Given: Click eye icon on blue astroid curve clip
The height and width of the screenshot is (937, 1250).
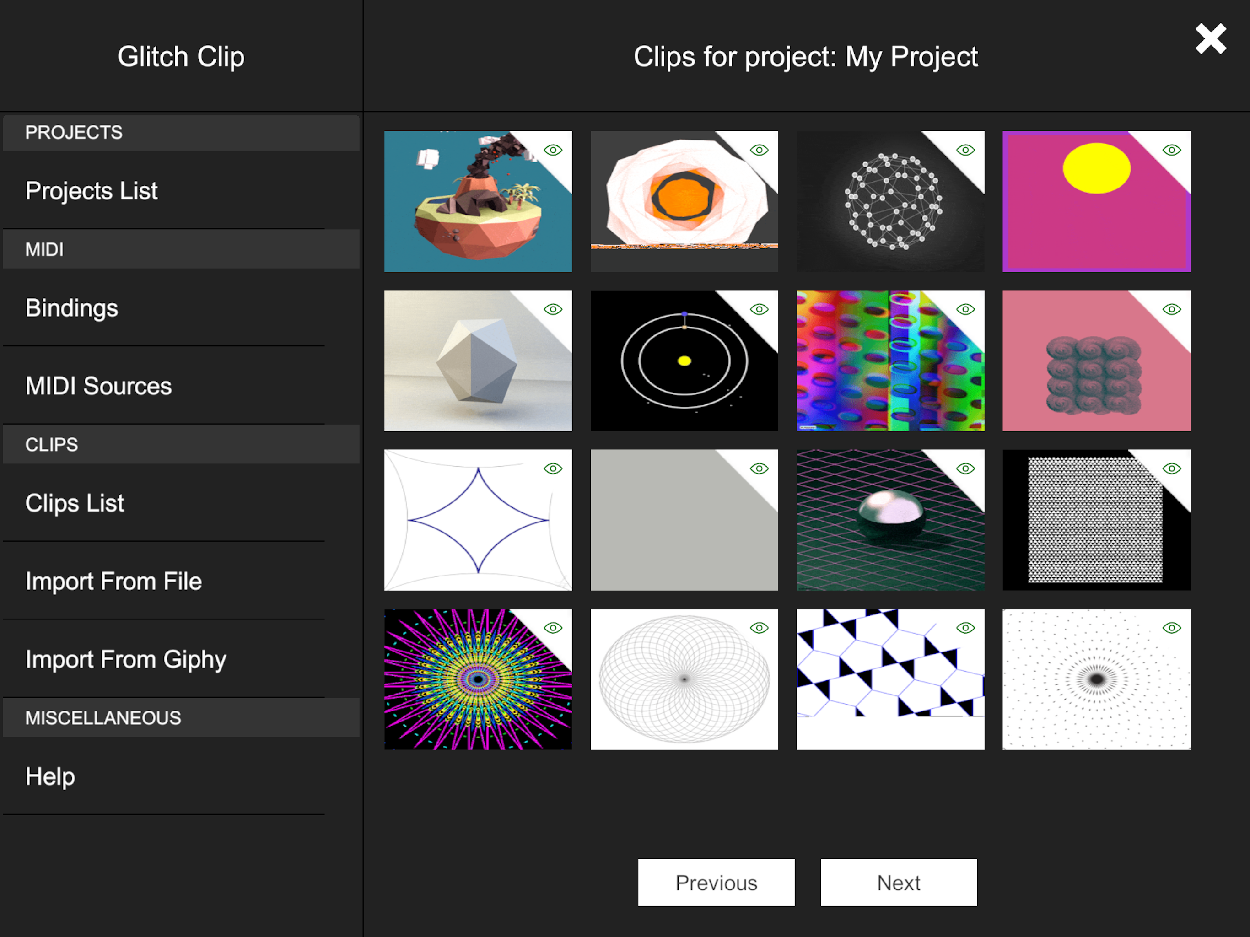Looking at the screenshot, I should (553, 468).
